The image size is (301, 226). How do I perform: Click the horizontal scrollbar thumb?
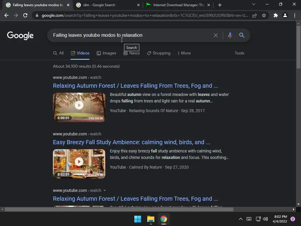[x=119, y=210]
